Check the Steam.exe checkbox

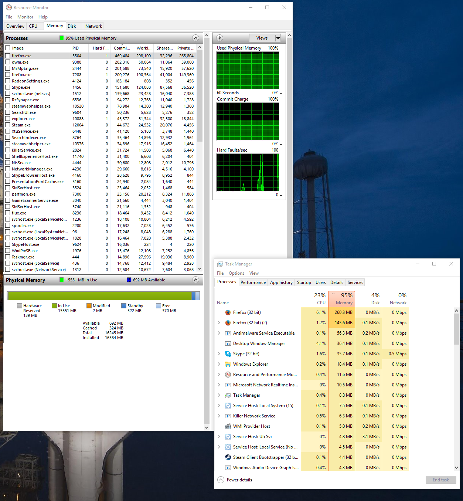pos(8,125)
